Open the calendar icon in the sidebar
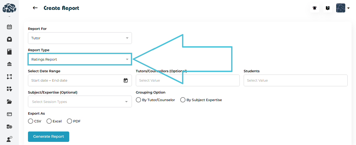 coord(9,27)
